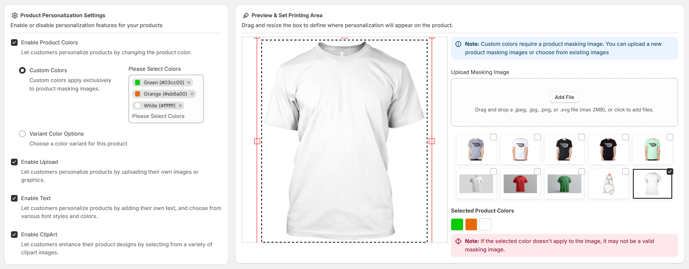Screen dimensions: 689x269
Task: Click the green swatch under Selected Product Colors
Action: click(457, 224)
